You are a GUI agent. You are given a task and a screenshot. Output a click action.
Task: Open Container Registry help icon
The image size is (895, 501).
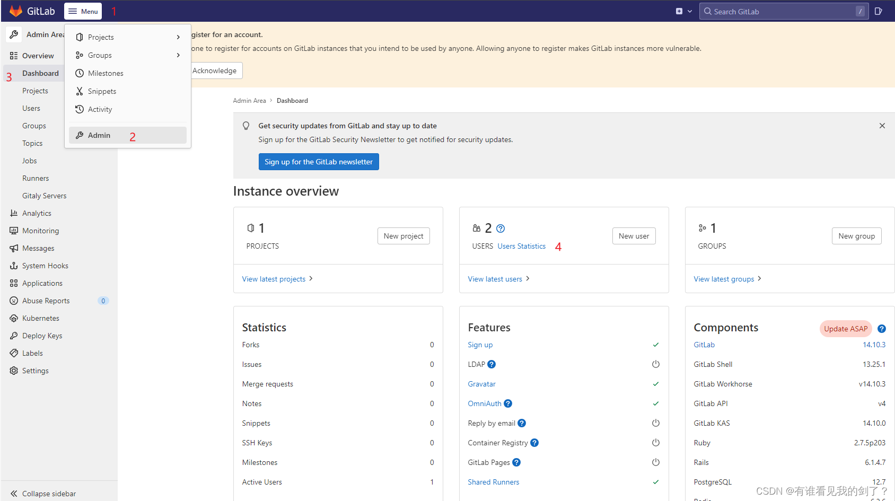tap(534, 443)
